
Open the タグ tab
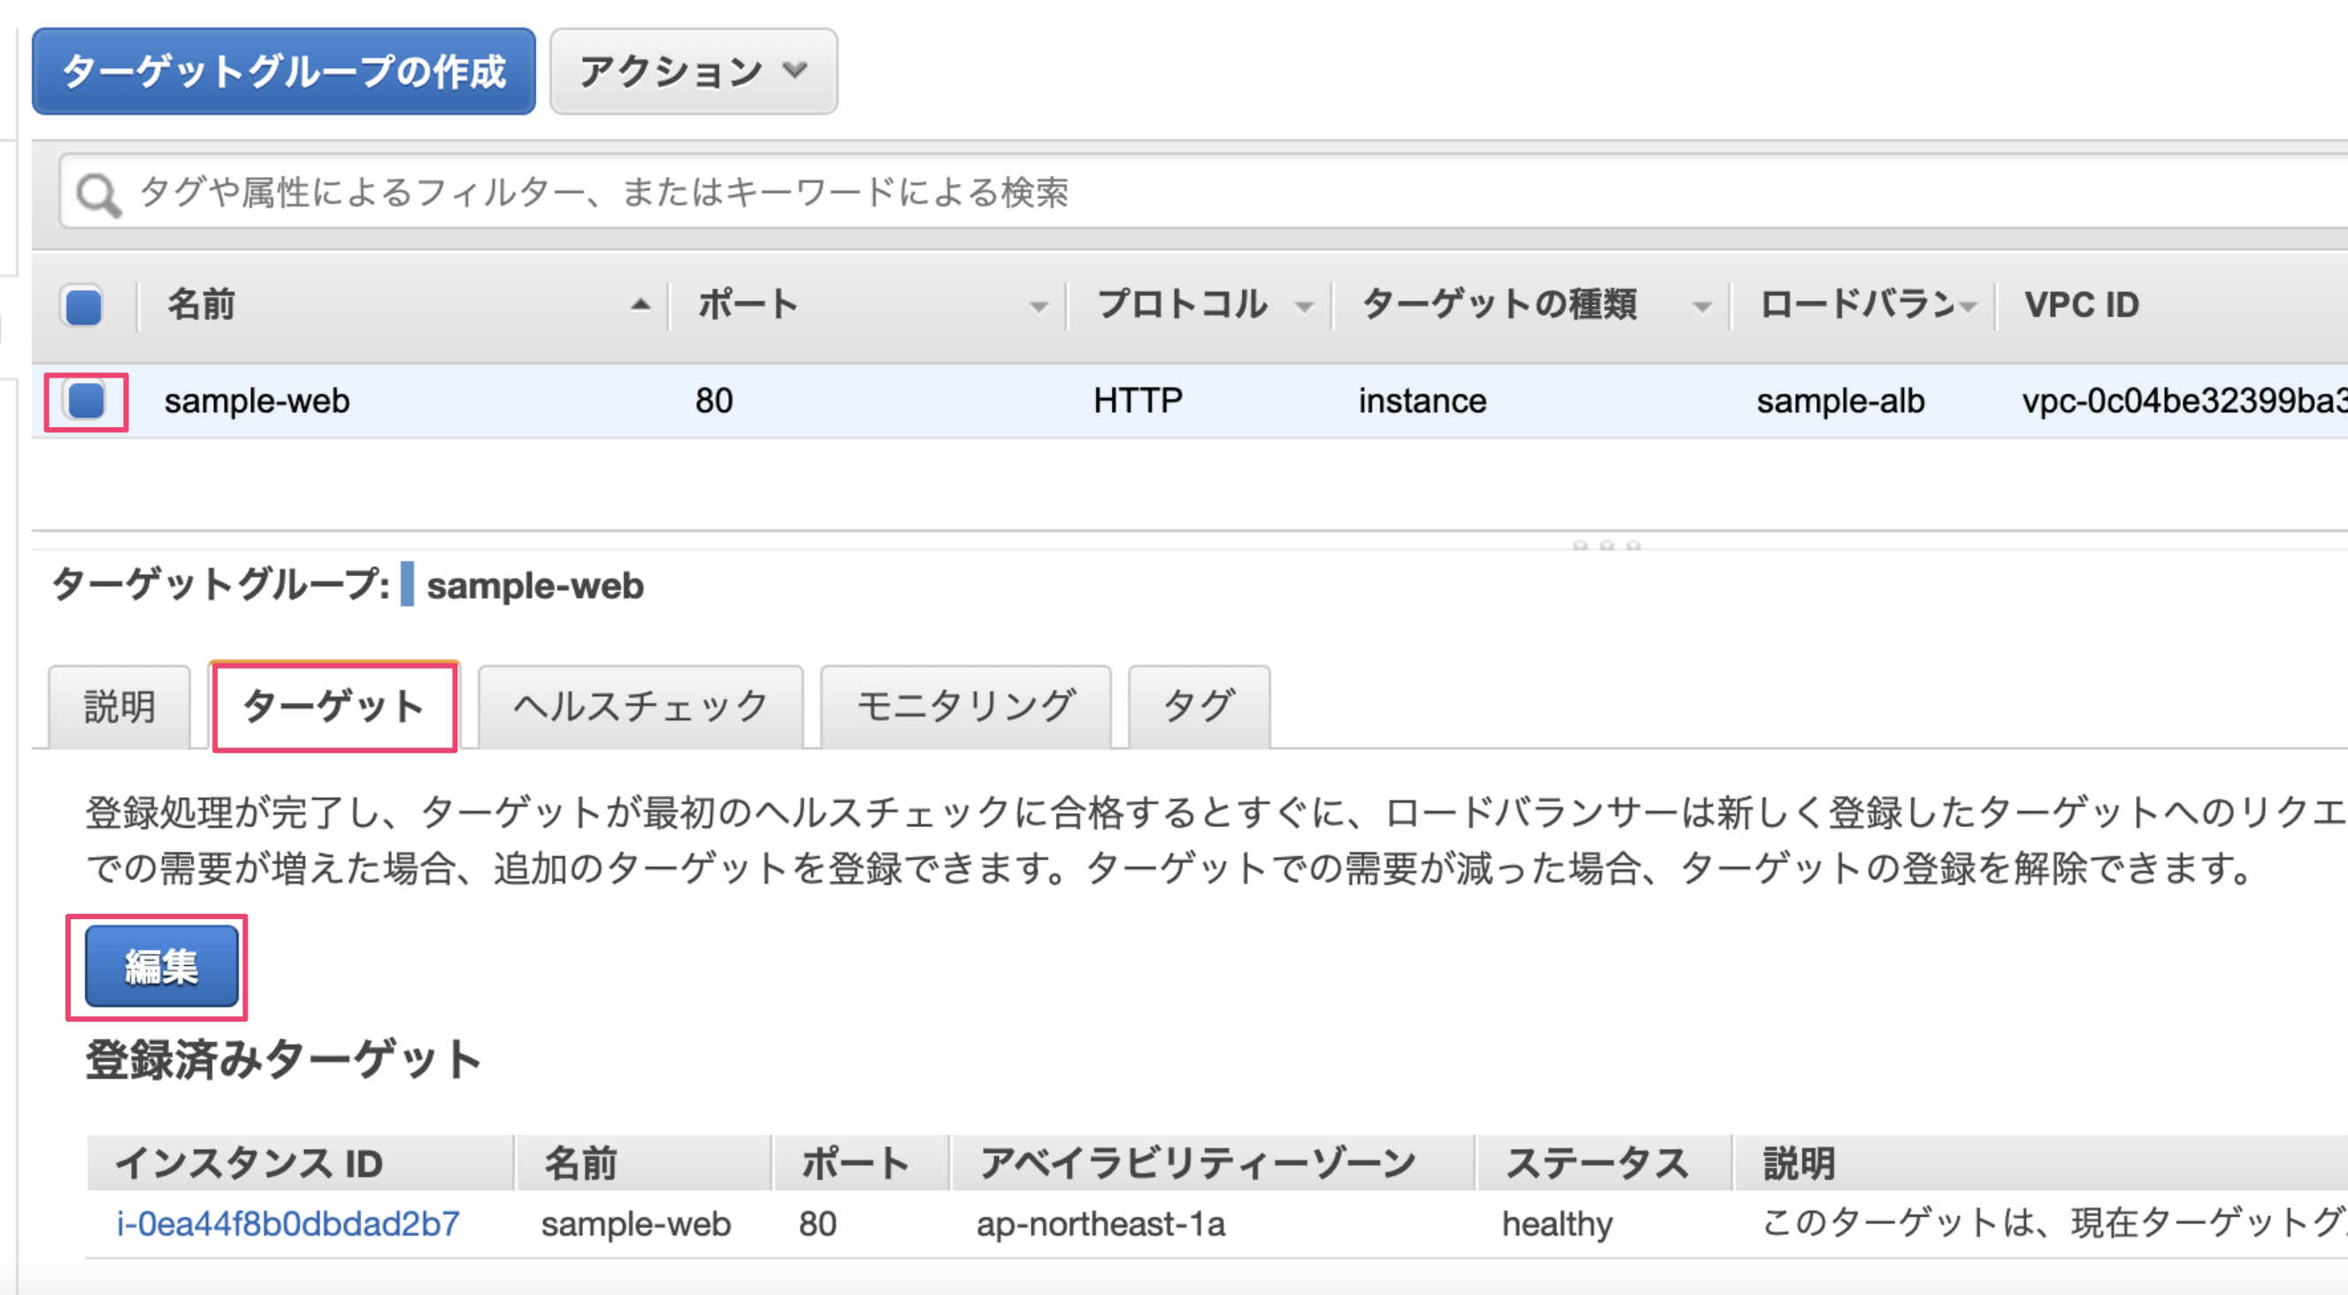tap(1199, 707)
